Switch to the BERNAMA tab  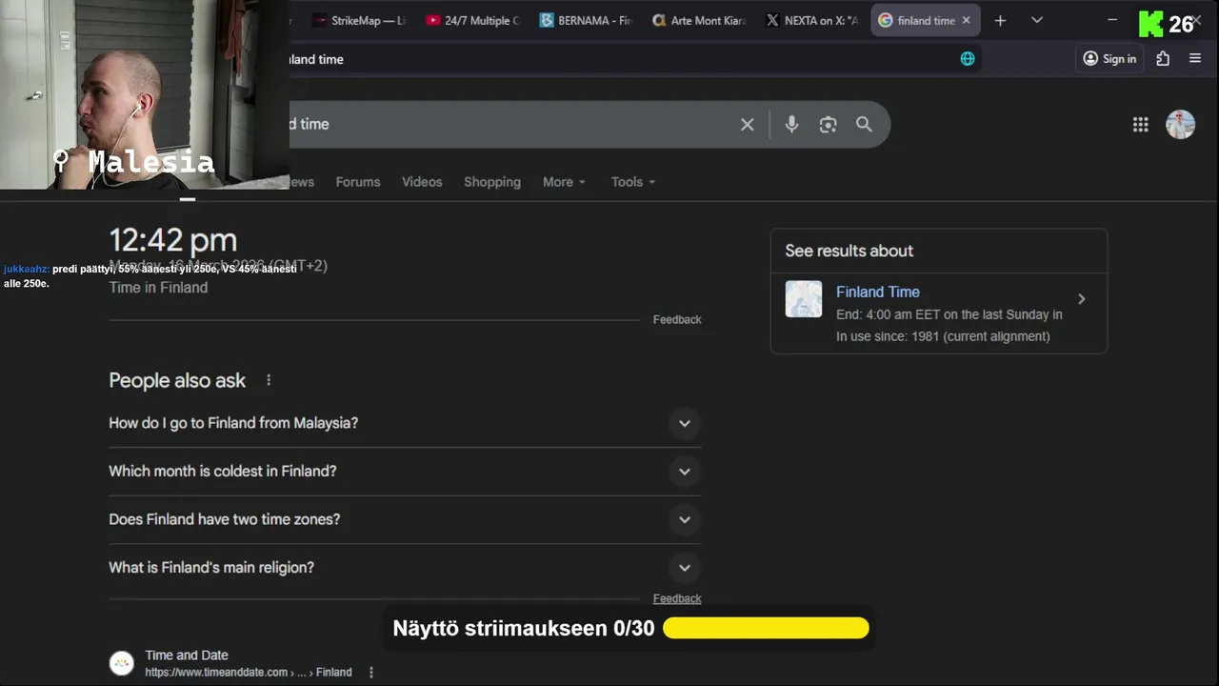coord(586,20)
